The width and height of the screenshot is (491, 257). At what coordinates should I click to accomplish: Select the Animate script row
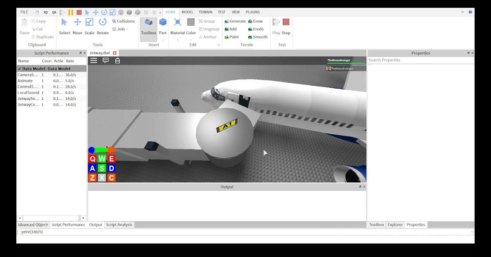[x=52, y=81]
